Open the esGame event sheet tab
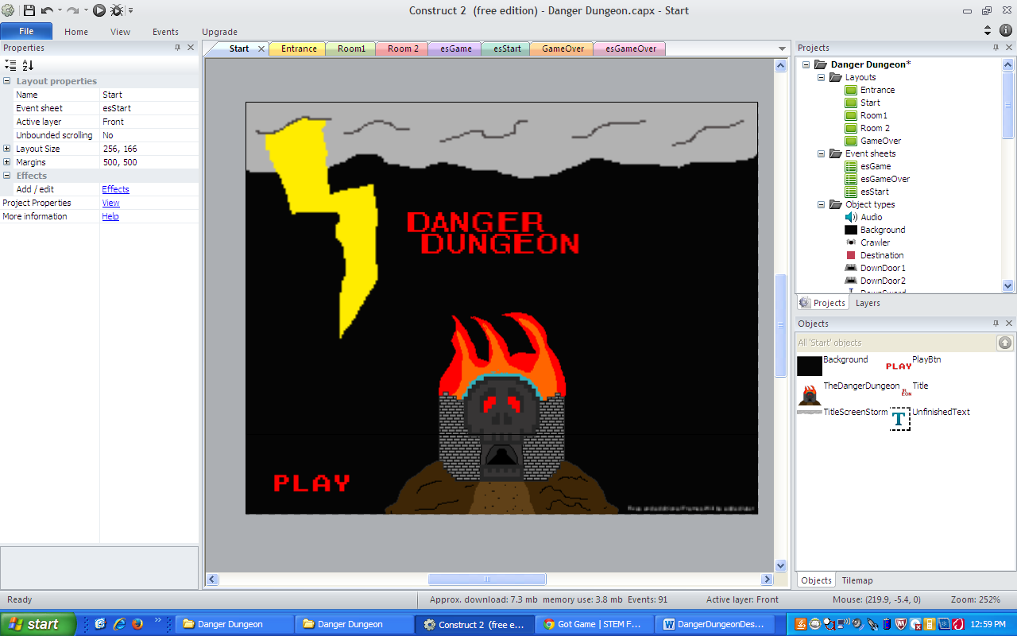 point(456,48)
